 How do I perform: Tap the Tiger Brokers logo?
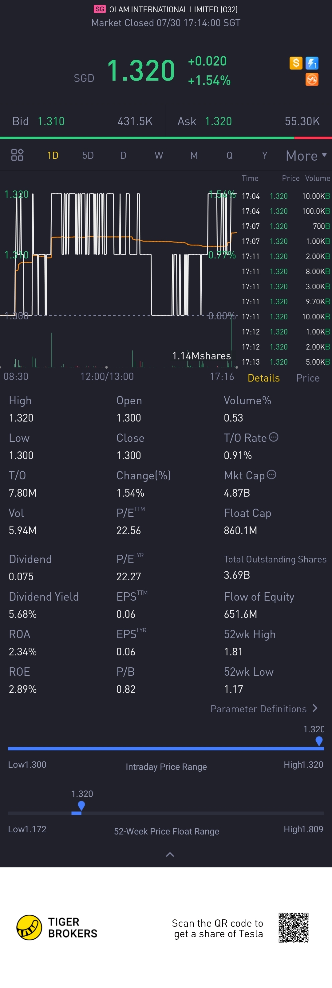57,927
